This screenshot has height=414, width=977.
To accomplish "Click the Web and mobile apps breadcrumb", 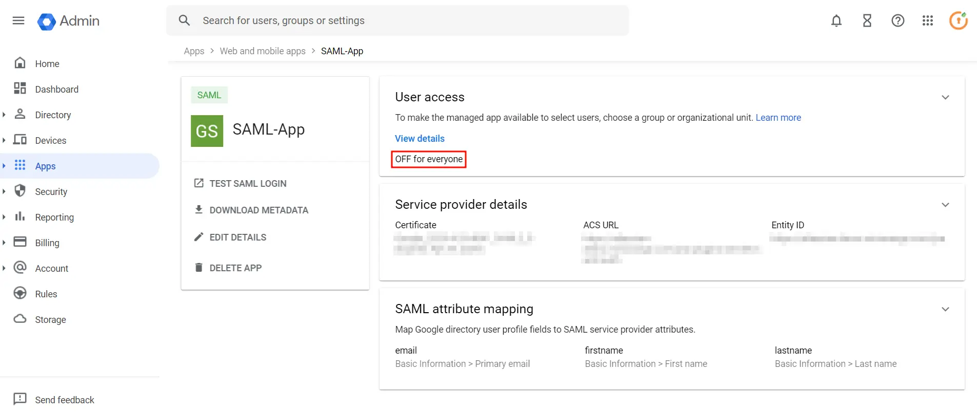I will 263,51.
